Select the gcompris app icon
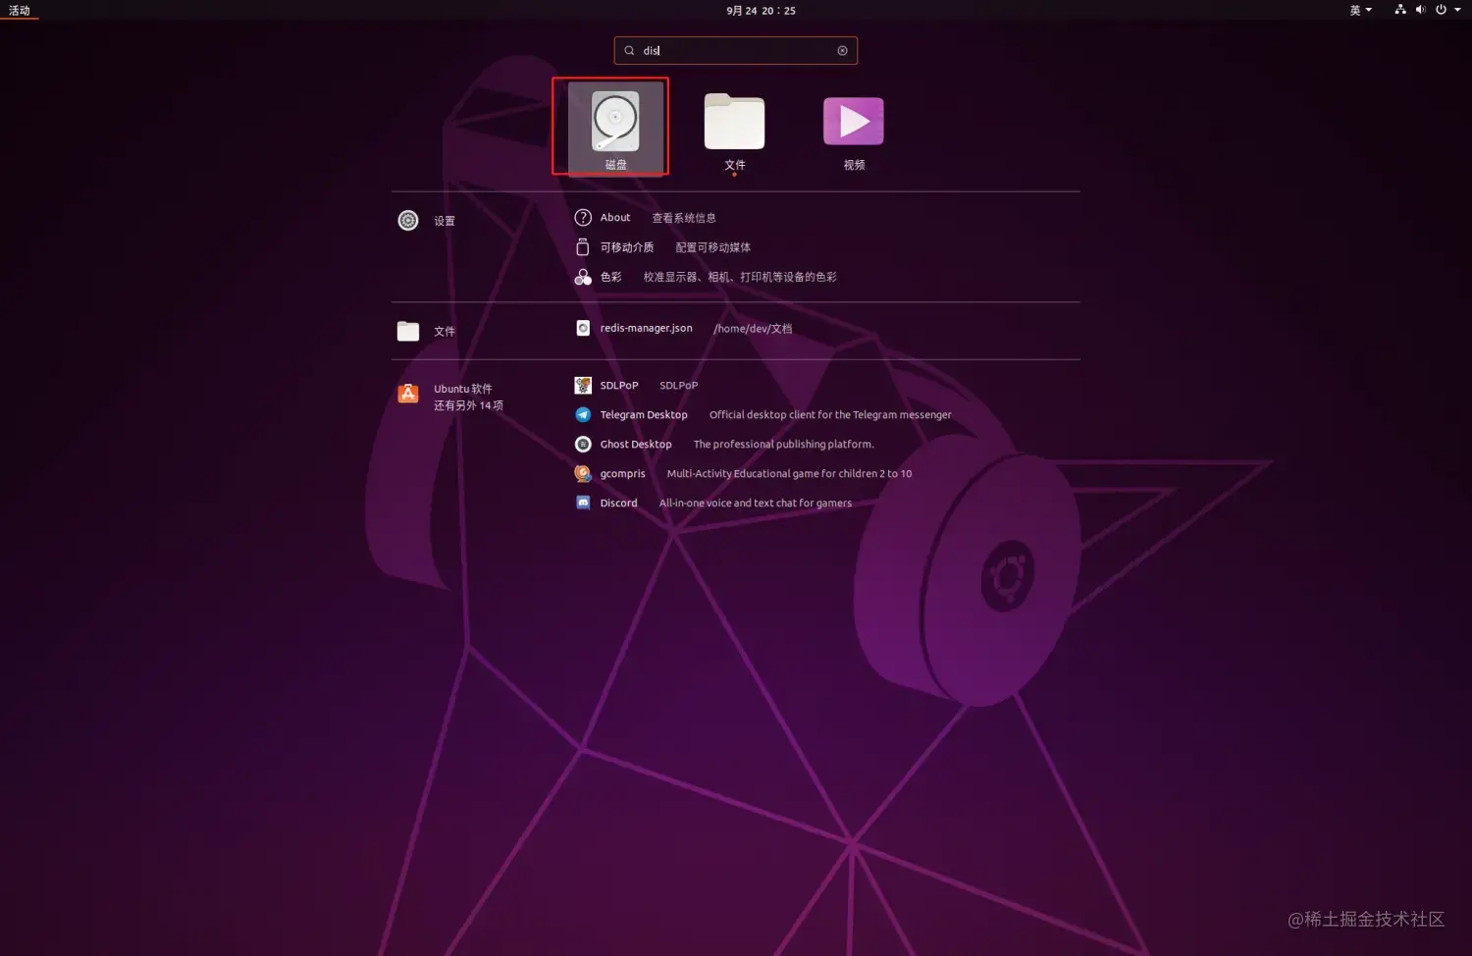 click(583, 473)
